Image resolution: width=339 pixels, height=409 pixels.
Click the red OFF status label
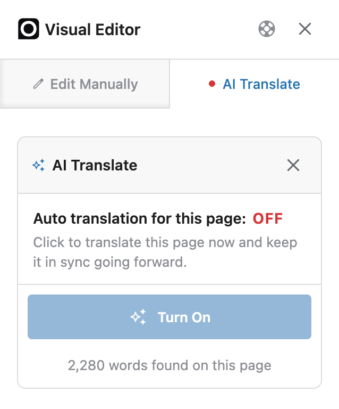pyautogui.click(x=268, y=218)
